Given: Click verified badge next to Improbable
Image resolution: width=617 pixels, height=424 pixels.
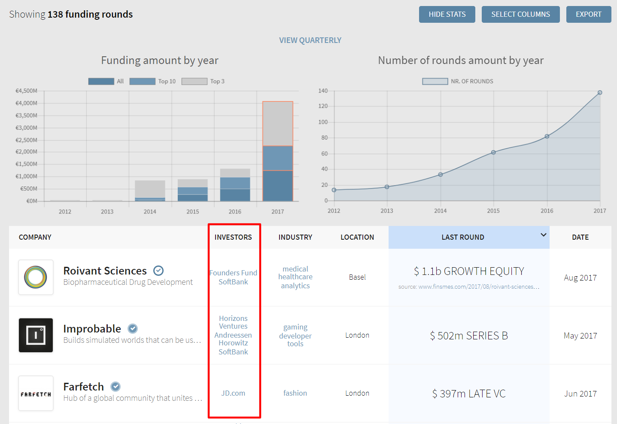Looking at the screenshot, I should coord(133,329).
